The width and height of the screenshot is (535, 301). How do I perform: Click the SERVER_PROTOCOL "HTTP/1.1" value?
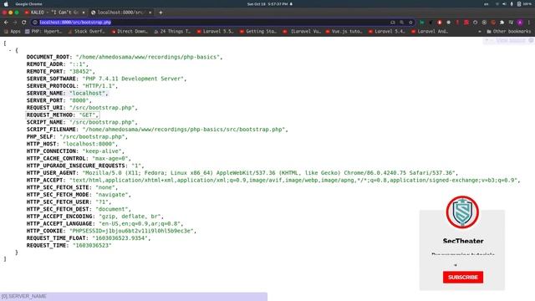coord(99,86)
